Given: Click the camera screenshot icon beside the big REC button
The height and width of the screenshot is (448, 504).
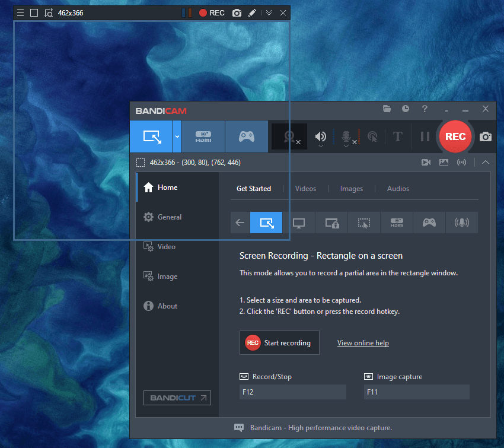Looking at the screenshot, I should coord(486,137).
